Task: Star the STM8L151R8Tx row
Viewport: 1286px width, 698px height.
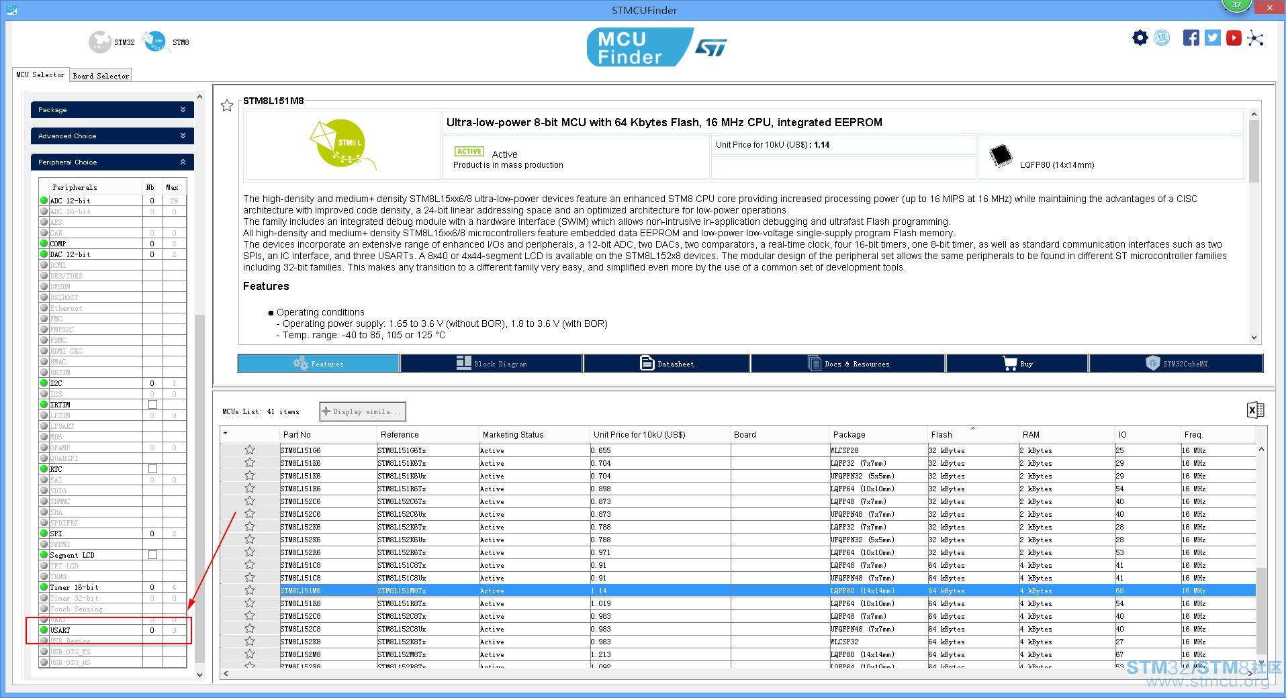Action: tap(250, 603)
